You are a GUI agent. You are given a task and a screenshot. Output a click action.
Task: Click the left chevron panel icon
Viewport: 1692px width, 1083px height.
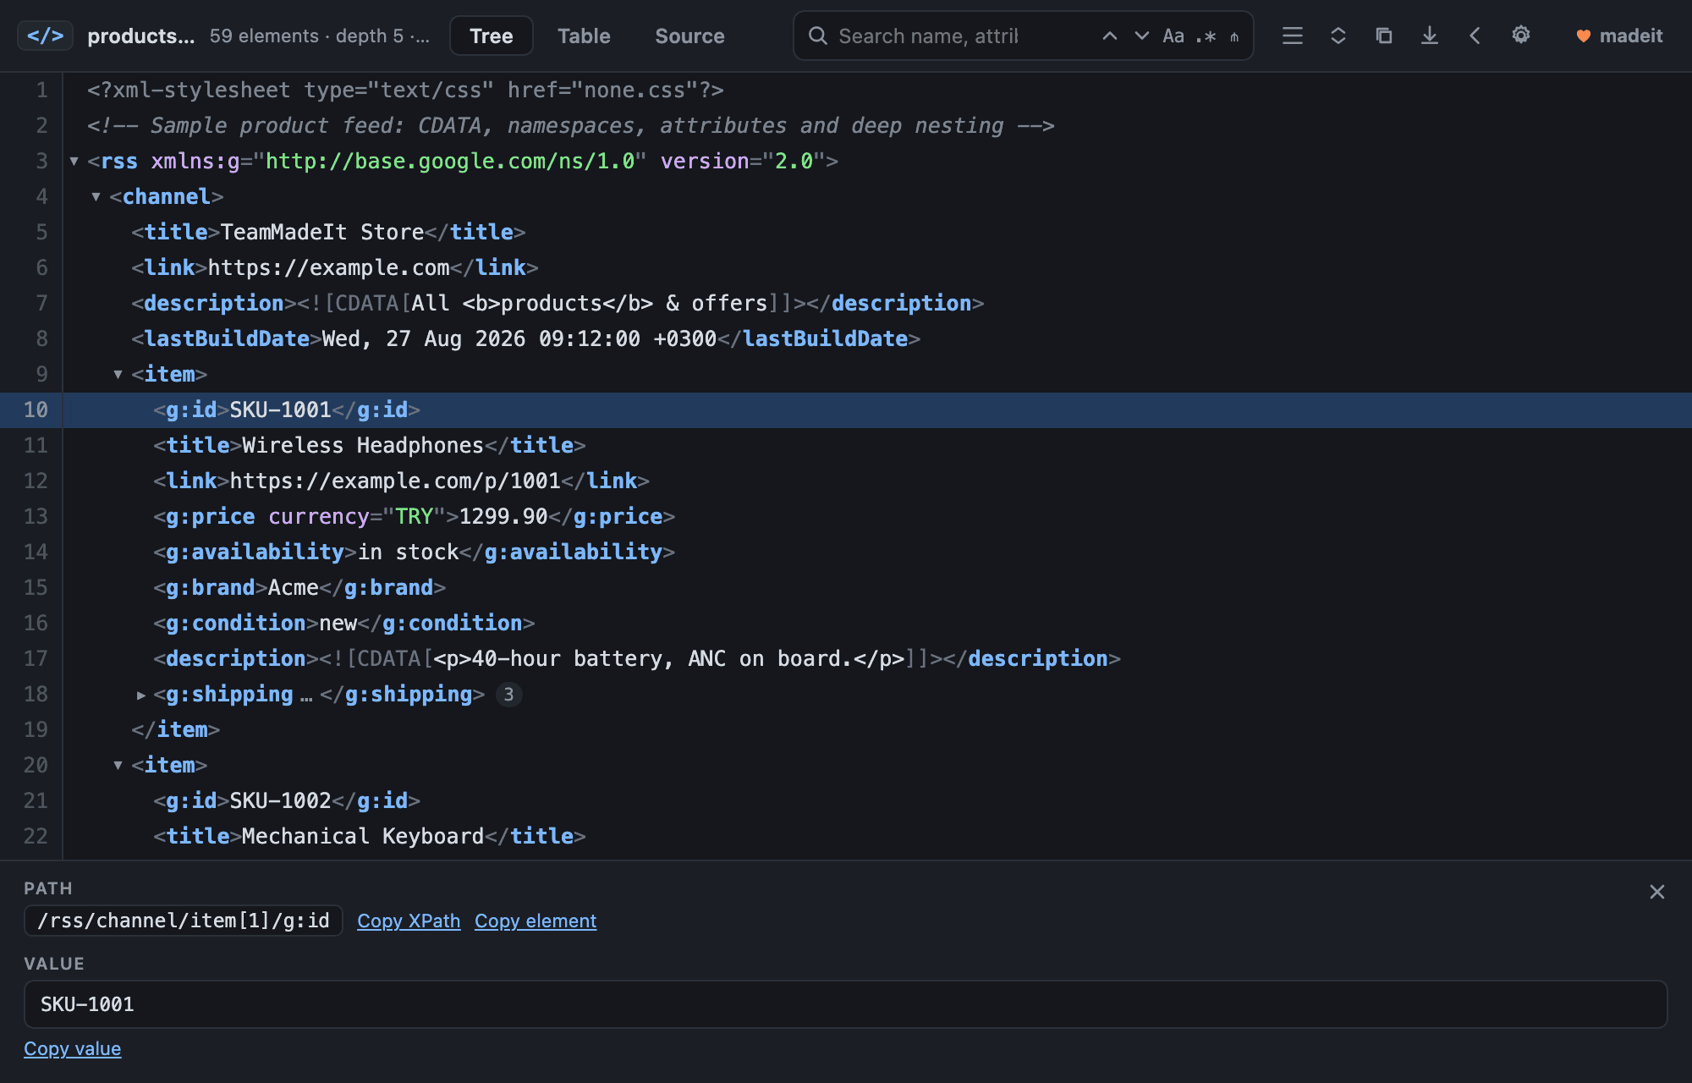1475,36
